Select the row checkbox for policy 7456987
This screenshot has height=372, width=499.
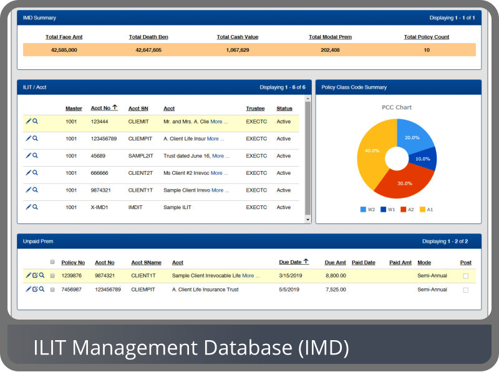[x=52, y=290]
